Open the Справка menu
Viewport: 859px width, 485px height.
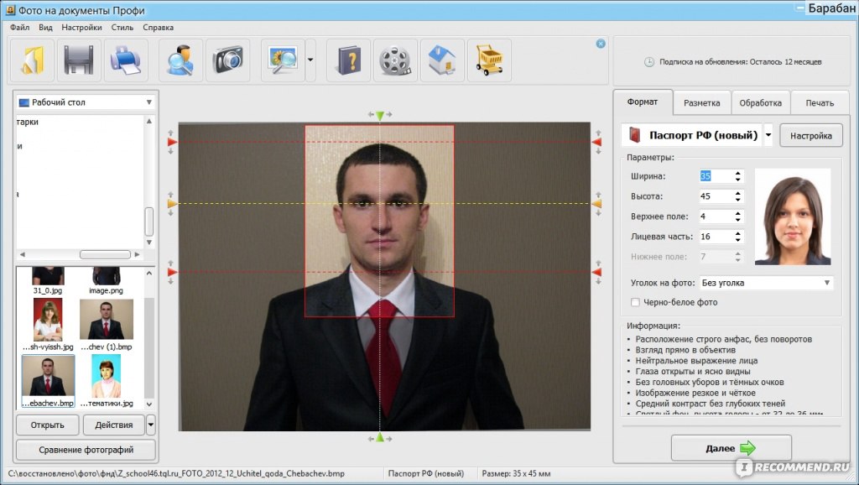tap(159, 28)
